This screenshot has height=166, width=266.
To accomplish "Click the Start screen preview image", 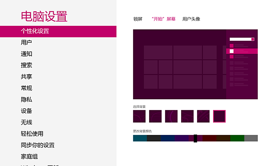I will point(195,64).
